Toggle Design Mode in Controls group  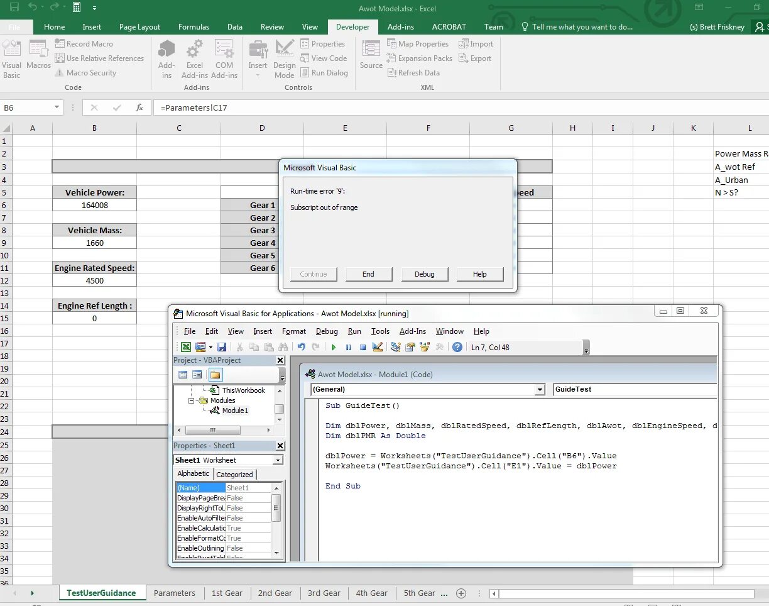pos(284,60)
